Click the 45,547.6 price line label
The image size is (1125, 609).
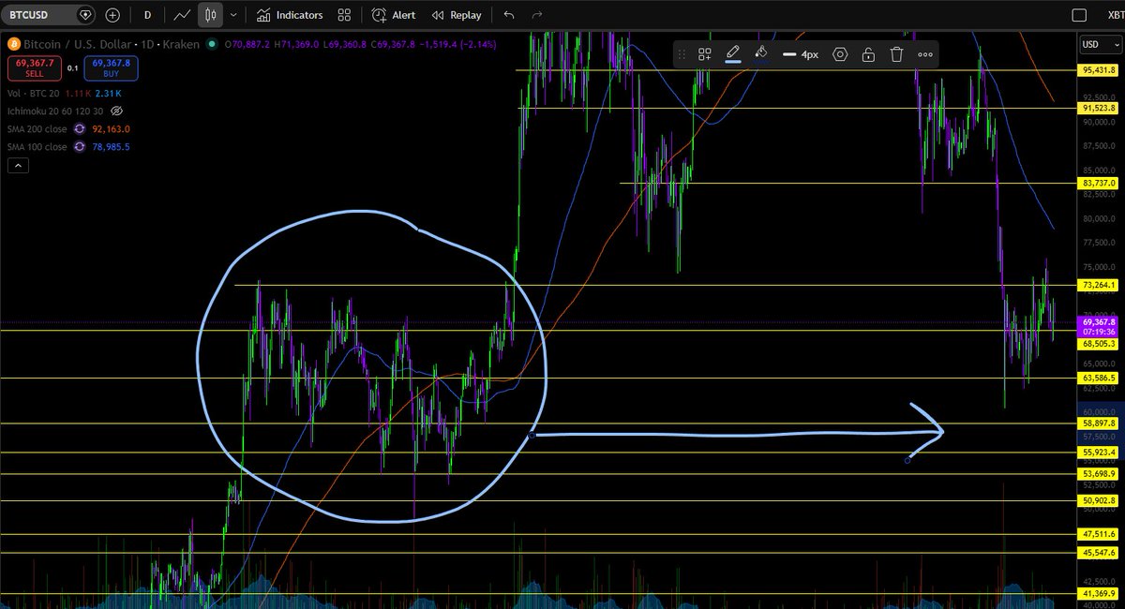[1098, 553]
